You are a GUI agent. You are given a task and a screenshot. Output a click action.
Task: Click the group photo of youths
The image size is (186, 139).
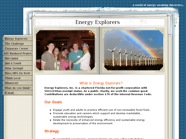pyautogui.click(x=65, y=50)
